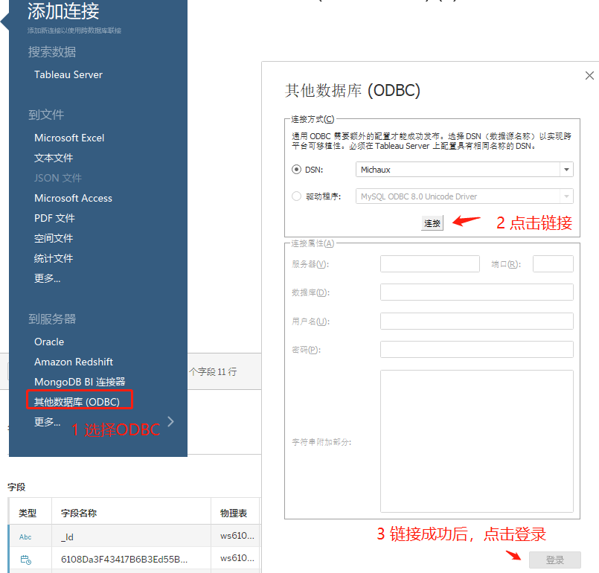Click the 搜索数据 heading
The height and width of the screenshot is (573, 599).
tap(52, 52)
